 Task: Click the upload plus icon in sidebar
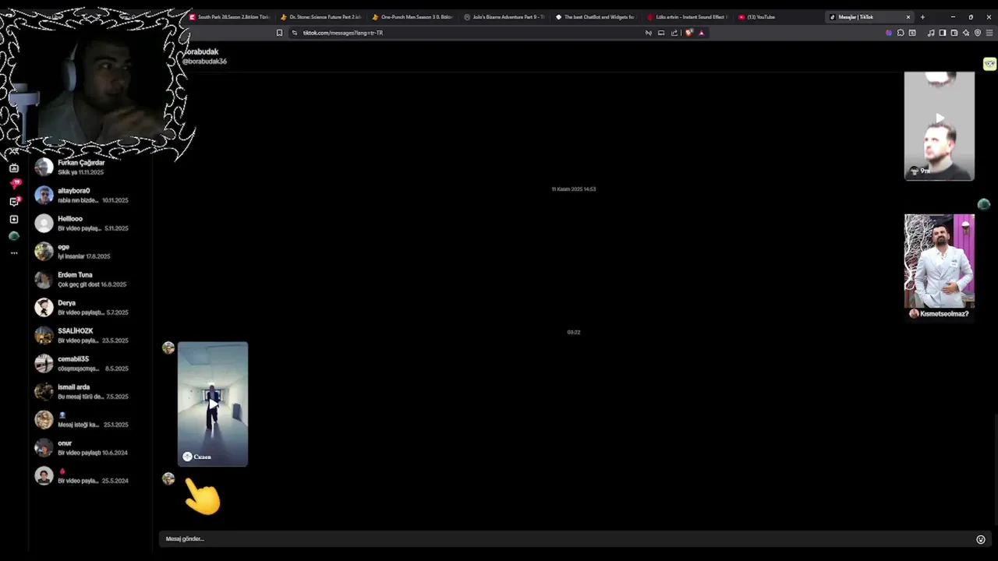point(14,220)
